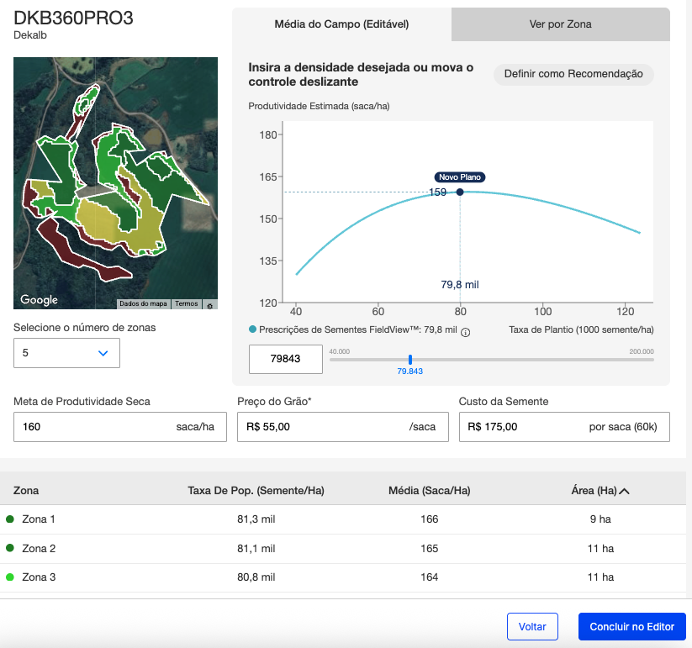
Task: Click the Novo Plano point on the chart
Action: pyautogui.click(x=460, y=192)
